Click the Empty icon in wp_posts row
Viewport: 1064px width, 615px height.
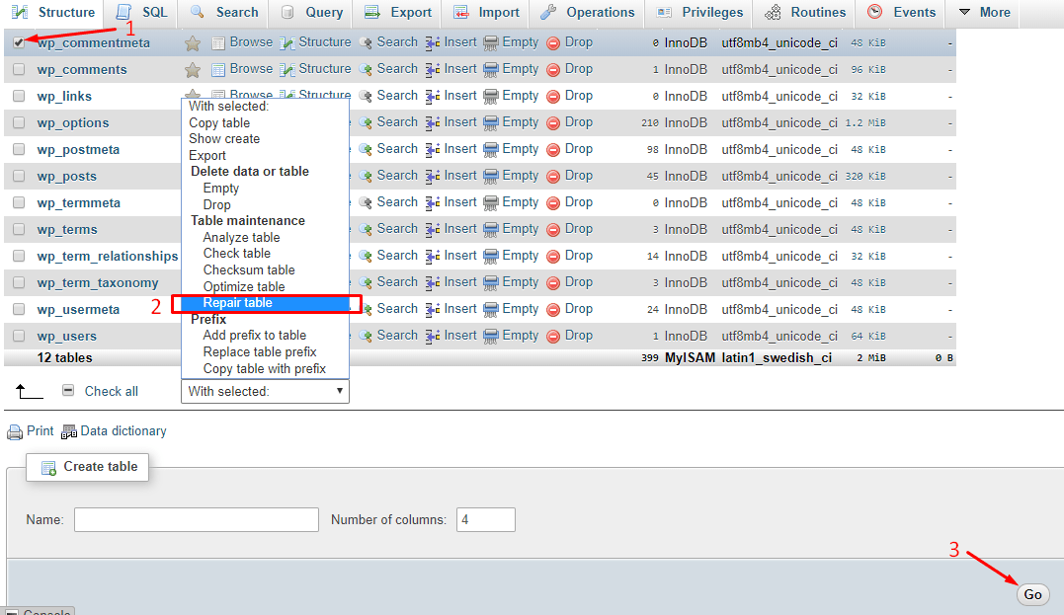click(x=491, y=177)
